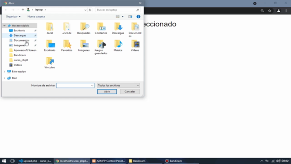Expand Este equipo tree node
The image size is (291, 164).
click(x=5, y=72)
